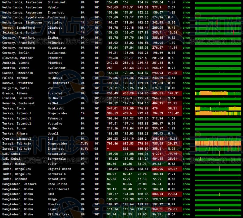Screen dimensions: 243x218
Task: Click the '7.9%' packet loss value
Action: 84,144
